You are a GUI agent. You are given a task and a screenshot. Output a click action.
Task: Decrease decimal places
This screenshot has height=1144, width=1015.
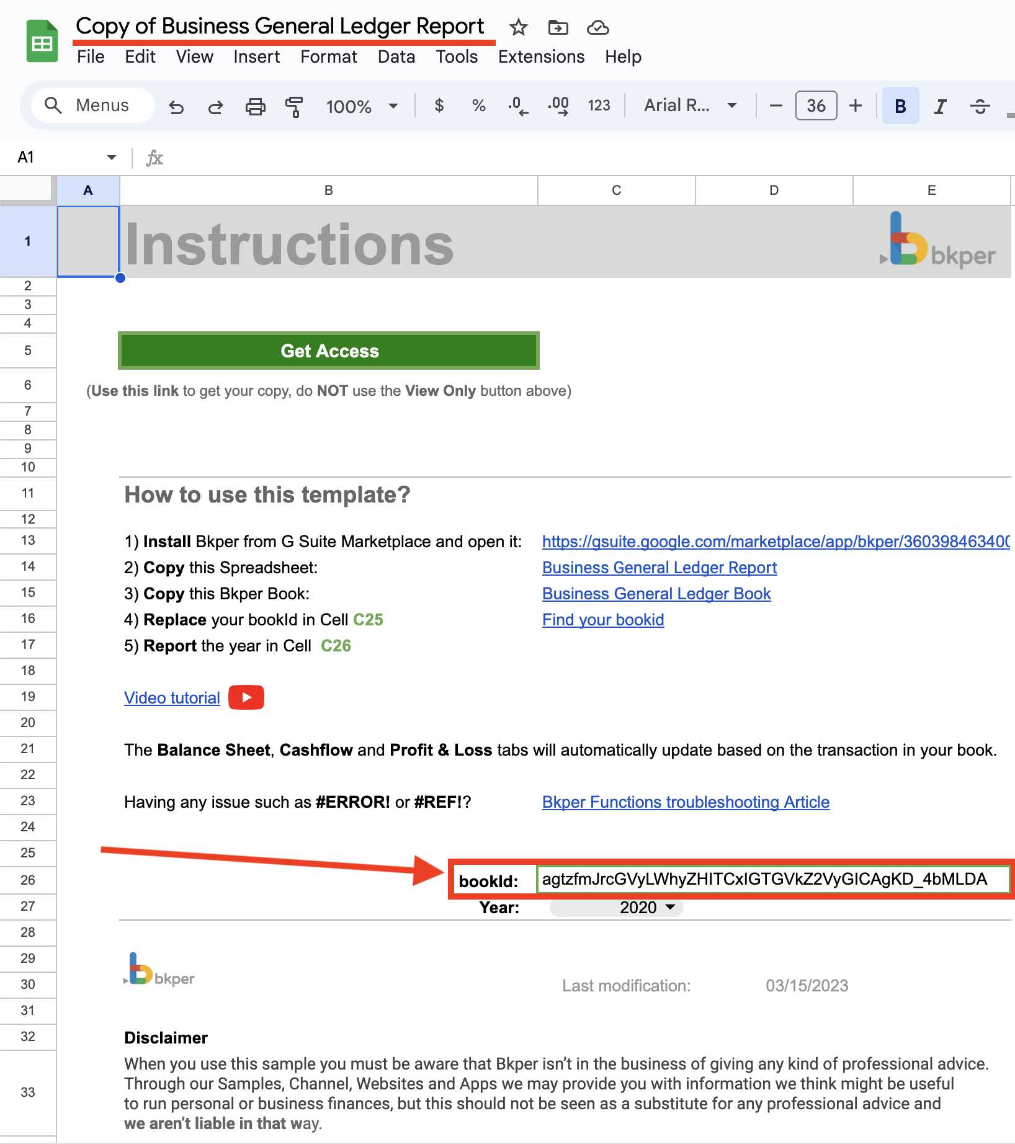click(517, 105)
